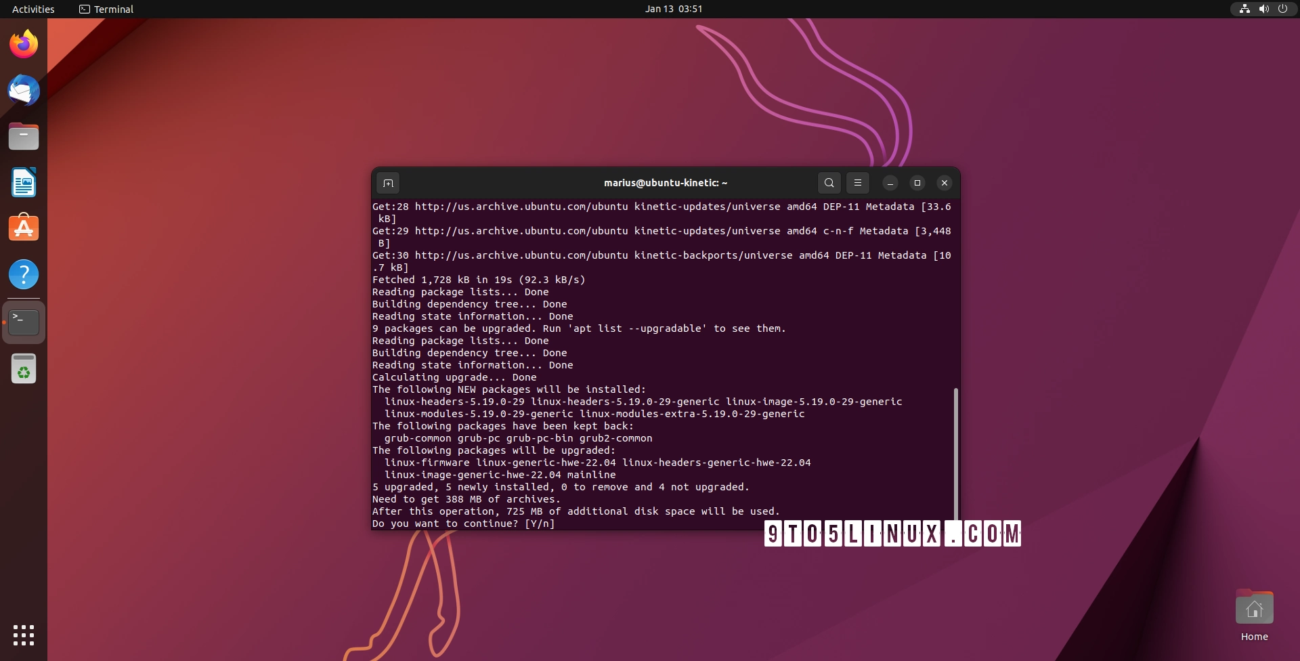Open the Terminal menu in the top bar
This screenshot has width=1300, height=661.
(105, 9)
